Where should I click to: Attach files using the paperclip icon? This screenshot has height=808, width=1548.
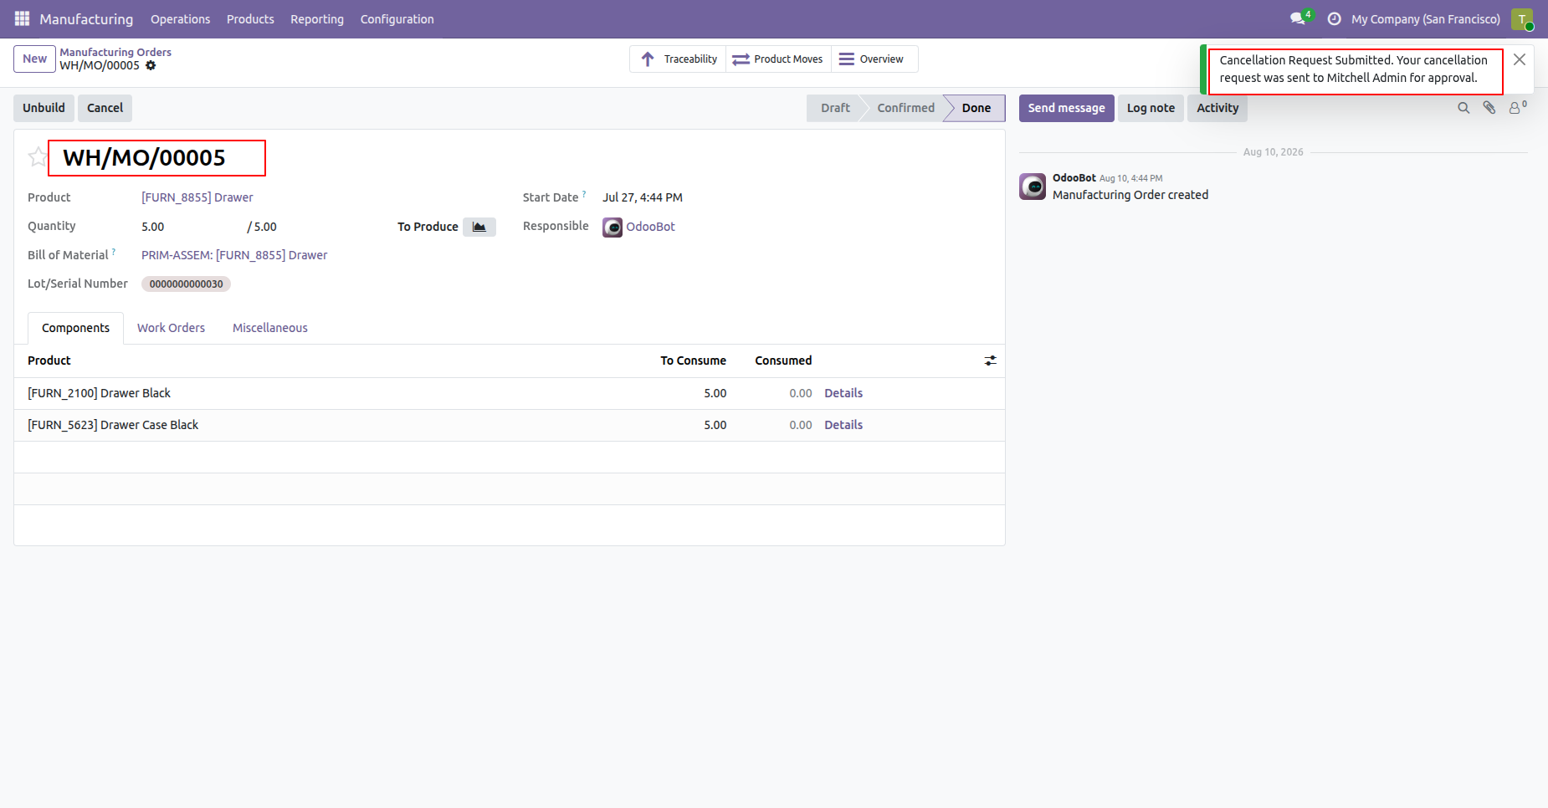point(1489,108)
